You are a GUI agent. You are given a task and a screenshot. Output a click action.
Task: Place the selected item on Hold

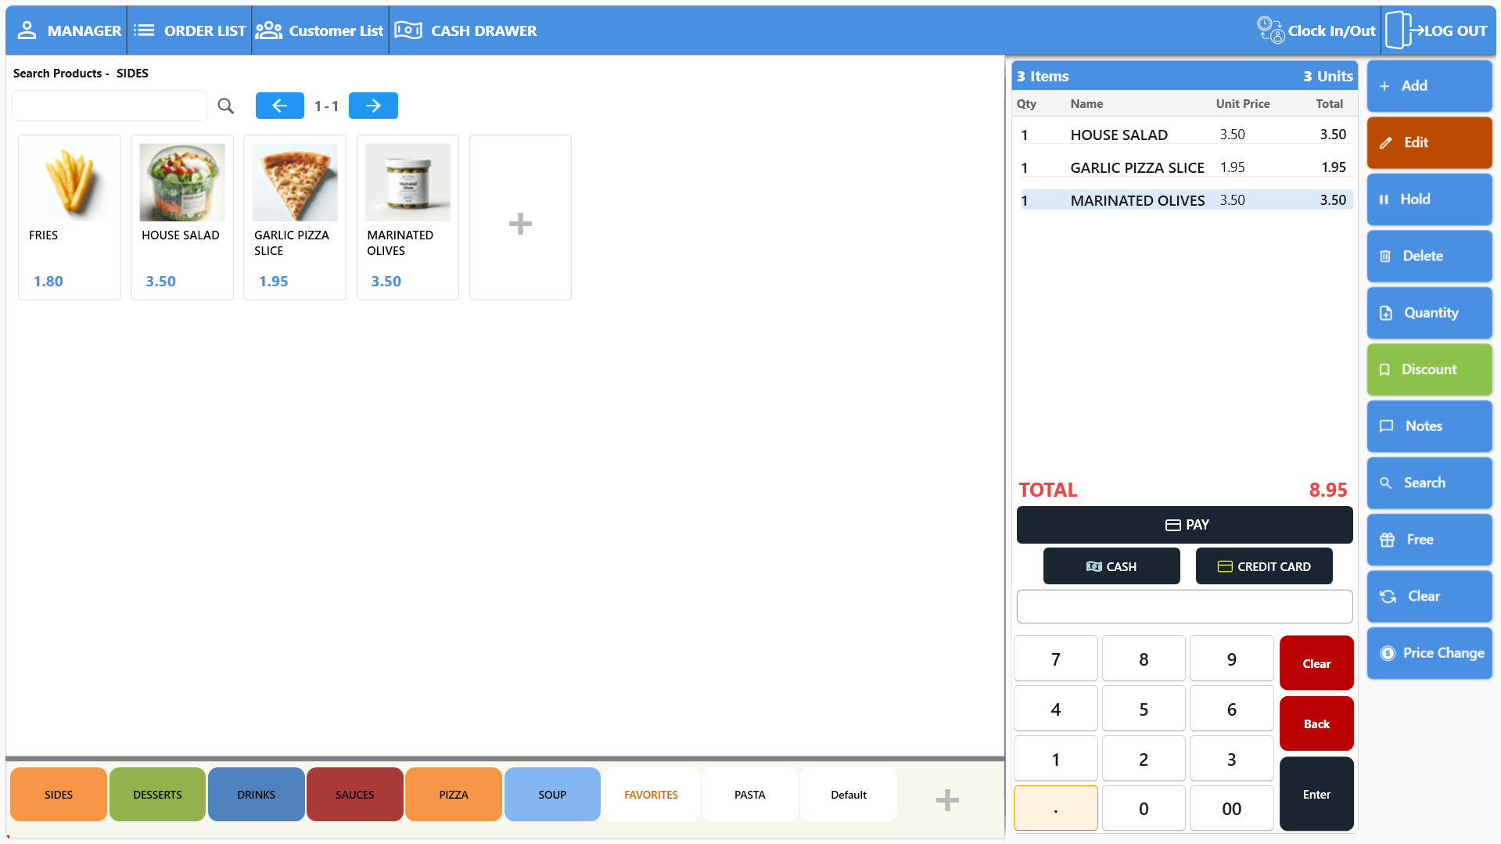click(x=1429, y=199)
